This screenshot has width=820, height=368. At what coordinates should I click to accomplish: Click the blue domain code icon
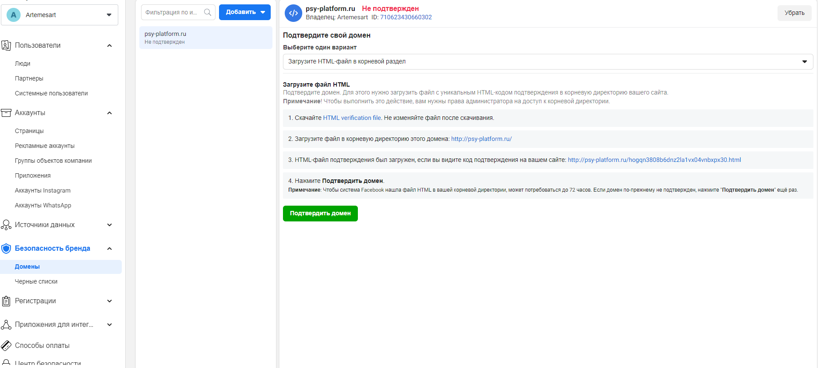pyautogui.click(x=293, y=13)
